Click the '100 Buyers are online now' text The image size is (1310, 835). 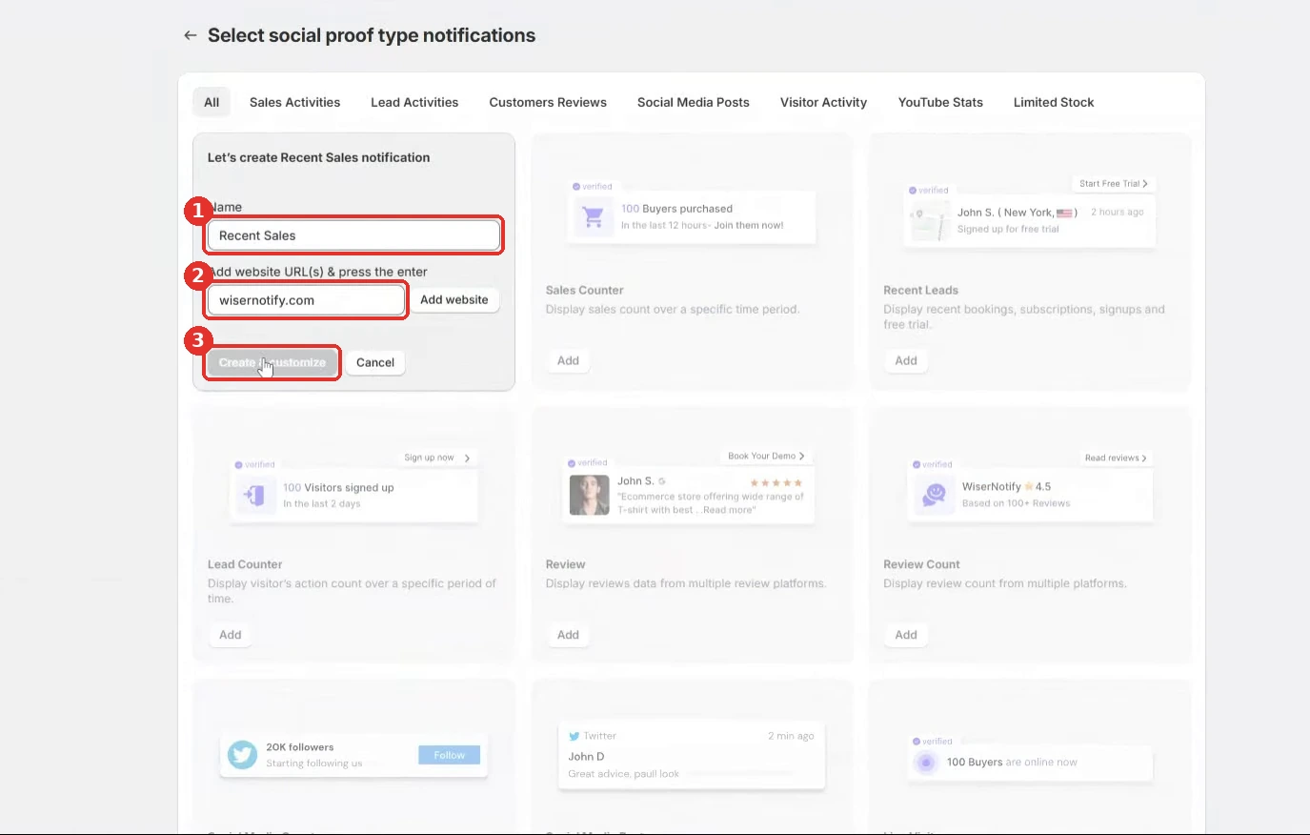pos(1012,763)
